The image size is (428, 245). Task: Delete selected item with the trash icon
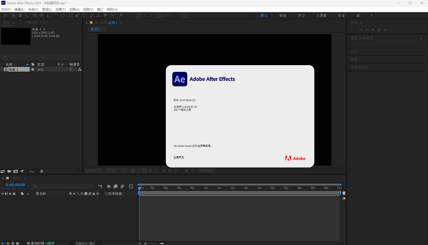tap(41, 171)
